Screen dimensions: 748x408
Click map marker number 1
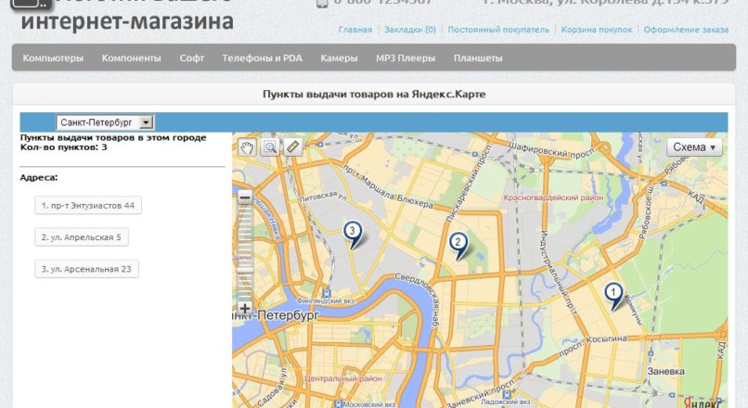click(613, 295)
